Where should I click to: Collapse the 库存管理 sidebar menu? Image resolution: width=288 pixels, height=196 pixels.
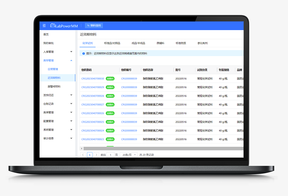click(57, 60)
